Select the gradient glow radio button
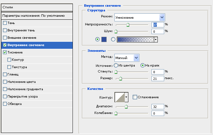213x135 pixels. tap(113, 39)
